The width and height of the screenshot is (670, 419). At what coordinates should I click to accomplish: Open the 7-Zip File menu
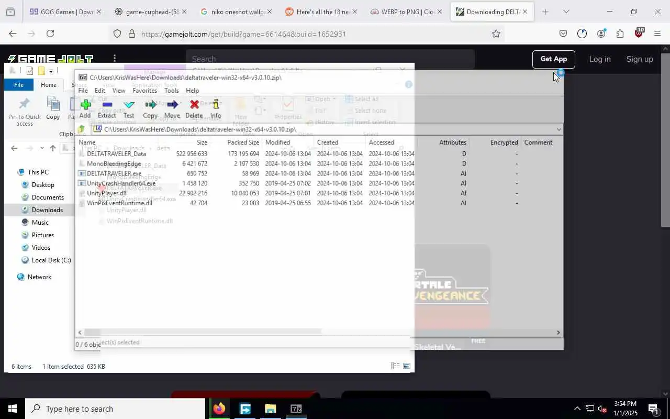tap(83, 91)
